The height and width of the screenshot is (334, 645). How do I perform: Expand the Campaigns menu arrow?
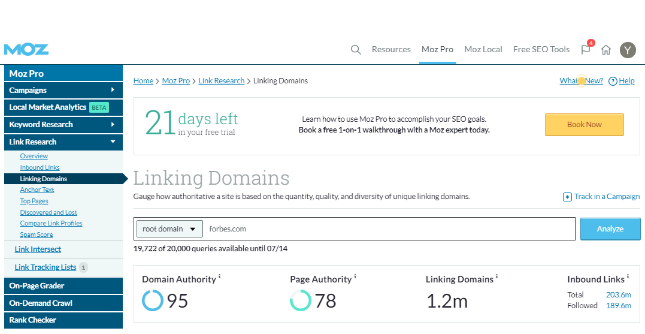113,90
